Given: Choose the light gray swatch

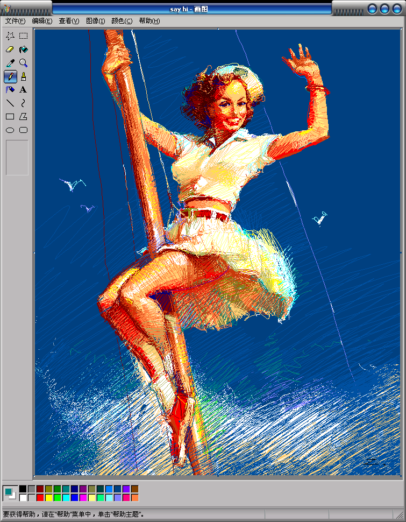Looking at the screenshot, I should (32, 498).
